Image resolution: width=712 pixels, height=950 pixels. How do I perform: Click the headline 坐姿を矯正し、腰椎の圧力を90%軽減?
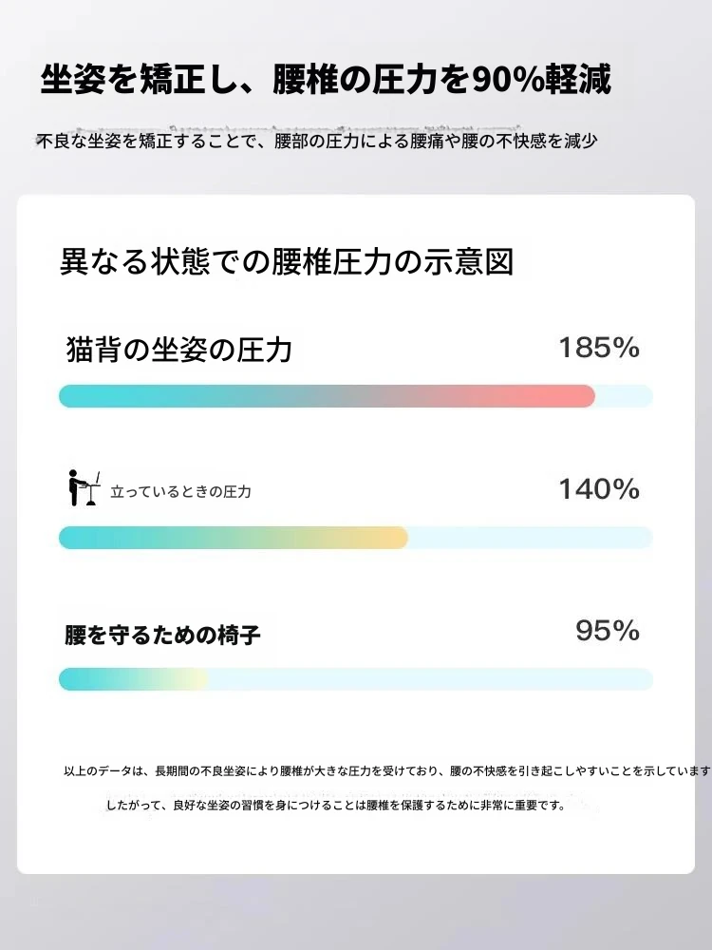point(326,80)
